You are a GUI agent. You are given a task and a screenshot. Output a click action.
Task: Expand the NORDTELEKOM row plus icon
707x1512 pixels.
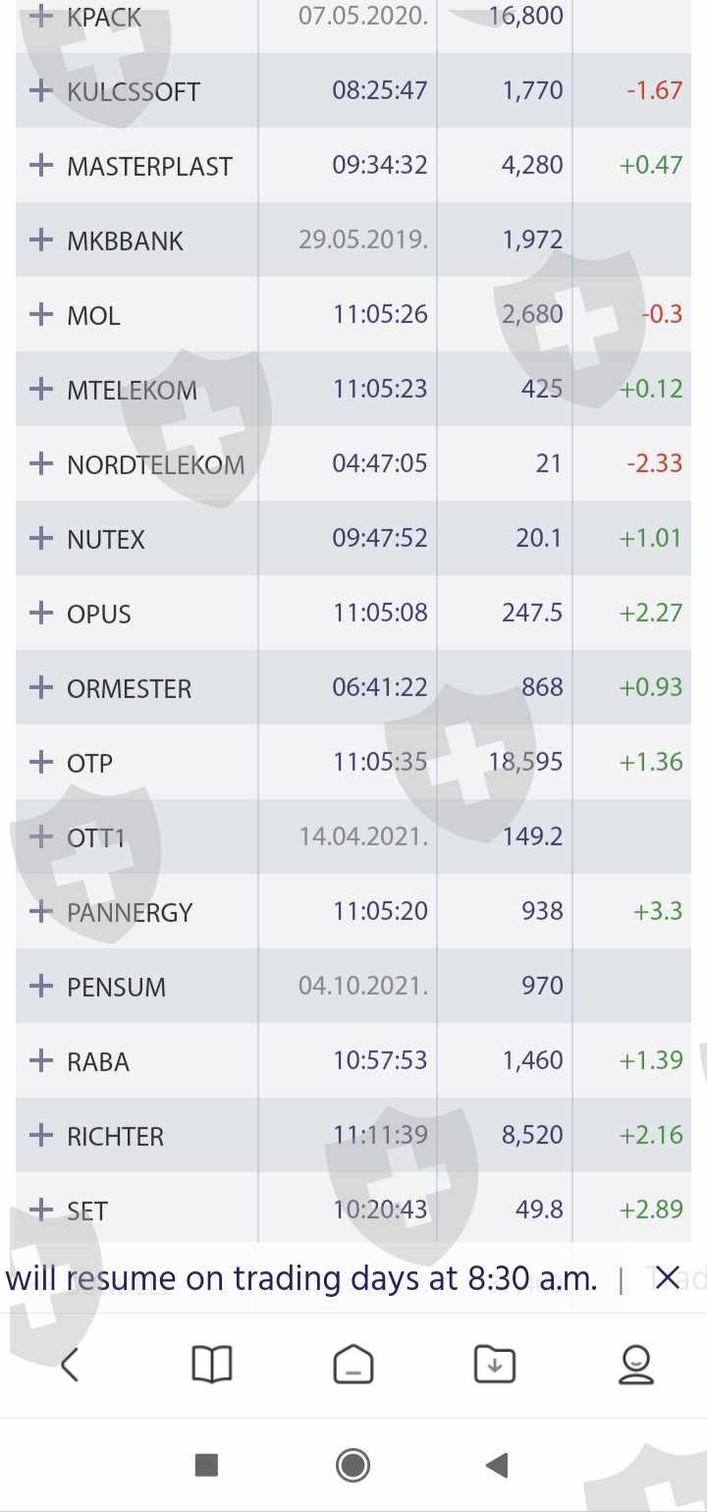(x=41, y=463)
